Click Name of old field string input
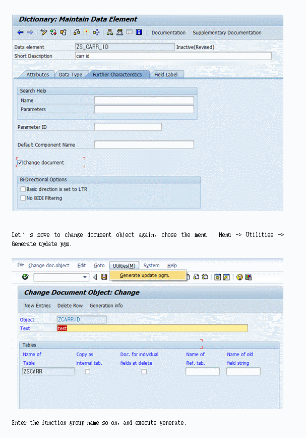Viewport: 306px width, 438px height. (243, 371)
